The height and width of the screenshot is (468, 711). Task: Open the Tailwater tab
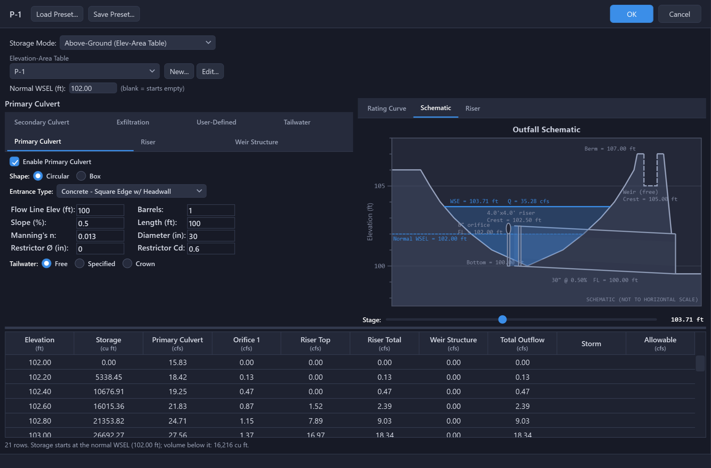click(297, 122)
